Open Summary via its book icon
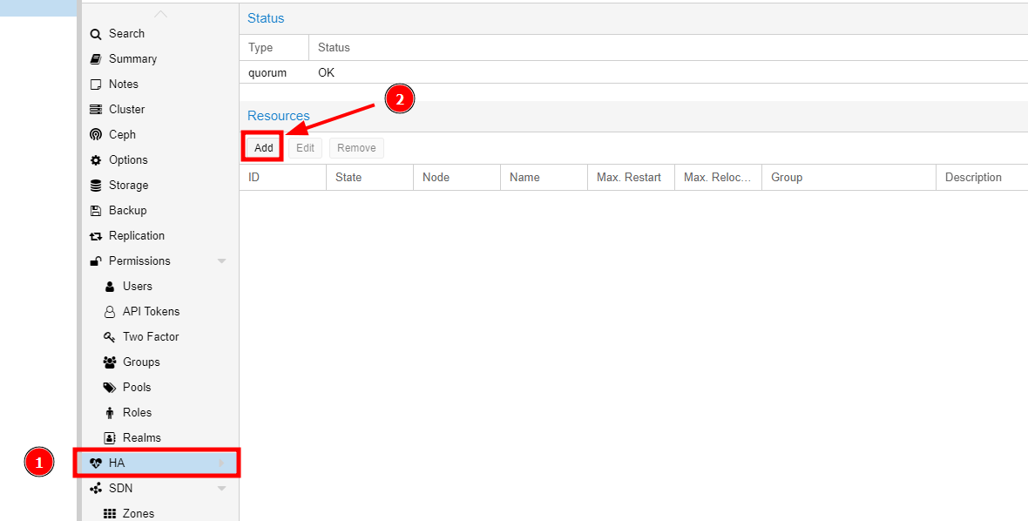1028x521 pixels. coord(96,59)
